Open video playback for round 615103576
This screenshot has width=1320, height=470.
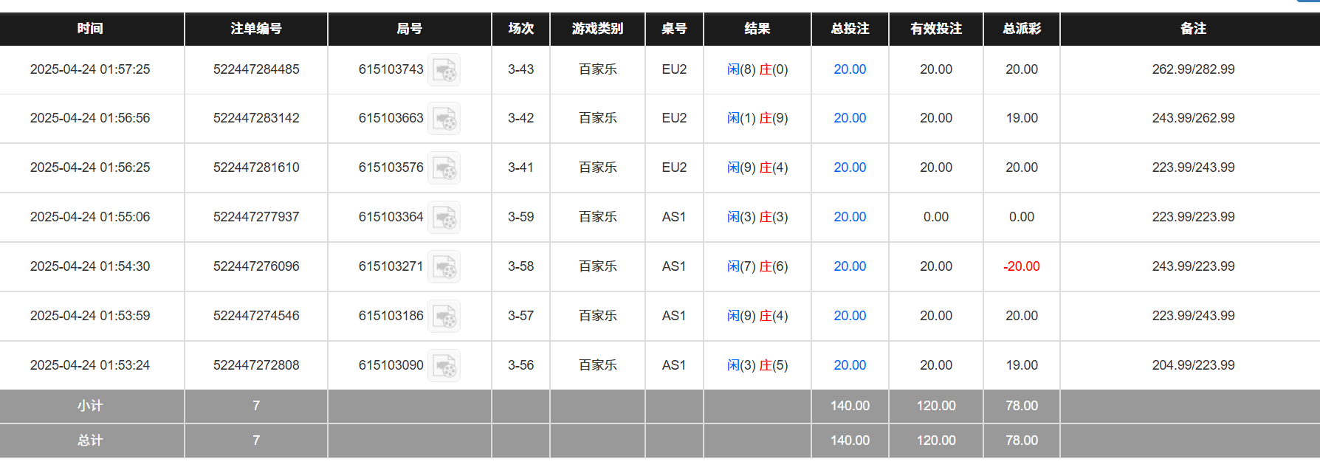[444, 167]
